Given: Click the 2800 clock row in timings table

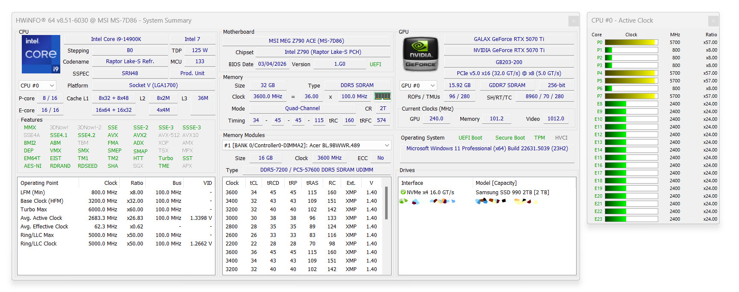Looking at the screenshot, I should click(303, 227).
